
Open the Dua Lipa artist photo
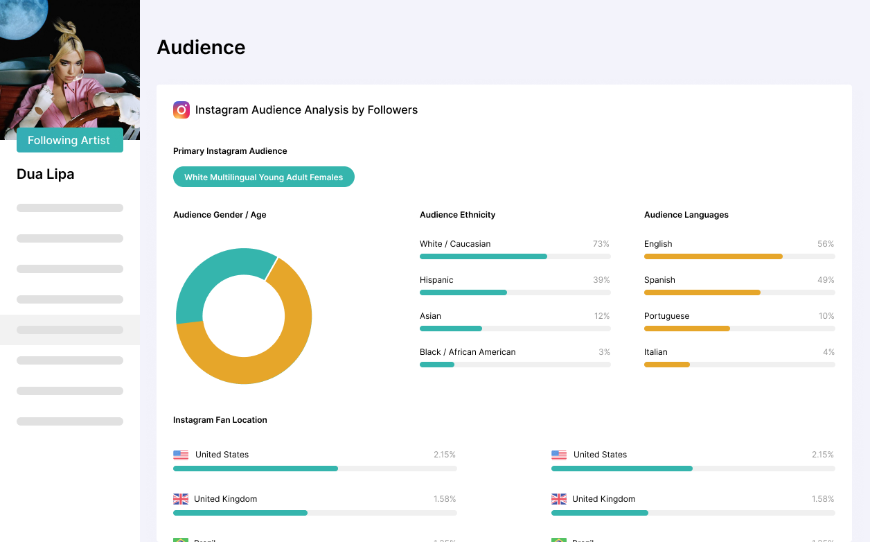(70, 70)
